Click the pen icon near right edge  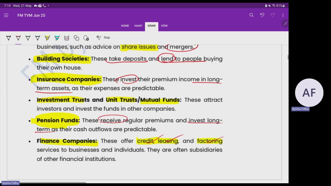coord(285,24)
